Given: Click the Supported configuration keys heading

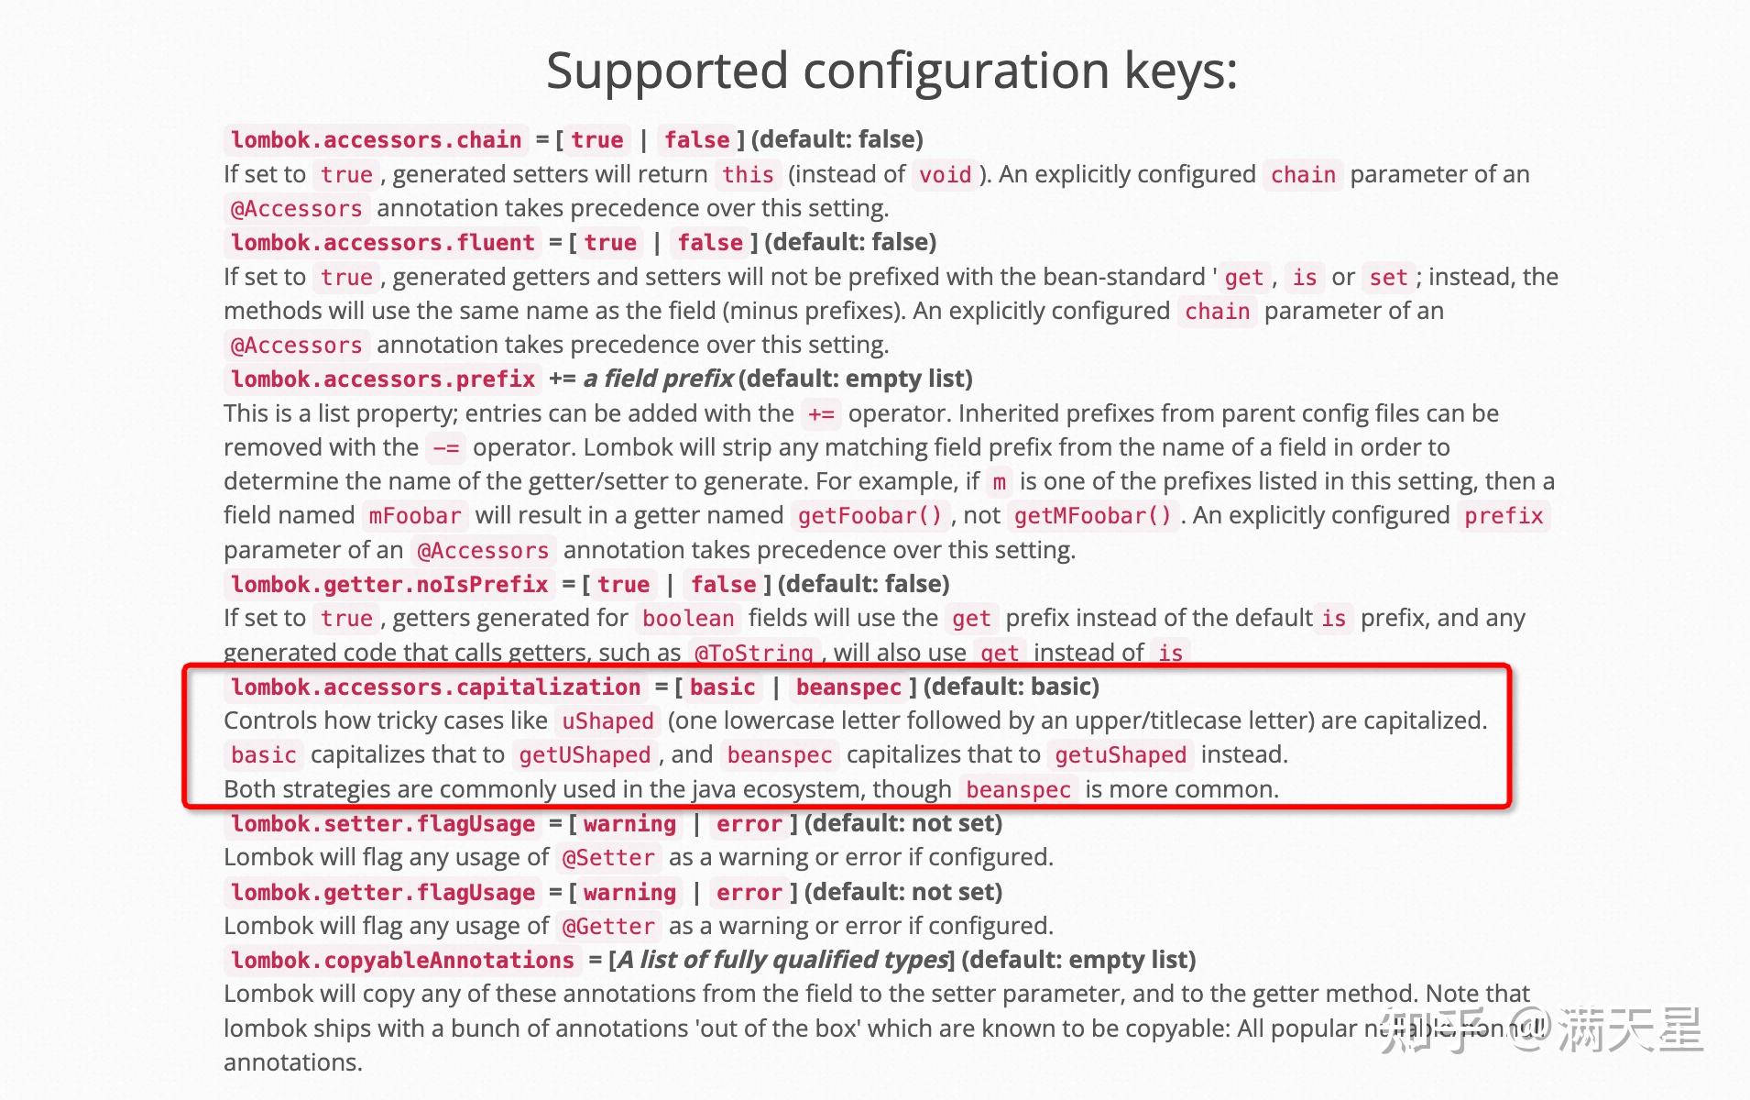Looking at the screenshot, I should click(x=891, y=71).
